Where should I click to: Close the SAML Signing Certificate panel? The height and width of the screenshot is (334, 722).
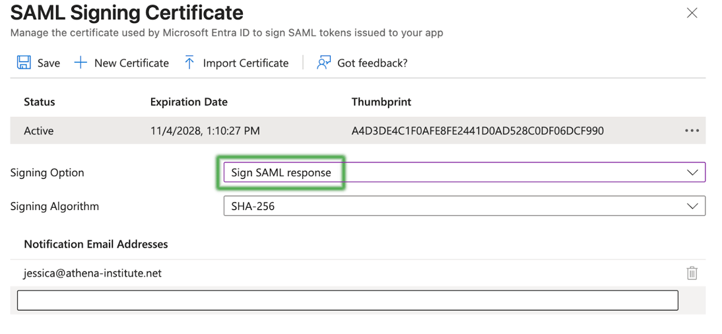692,13
